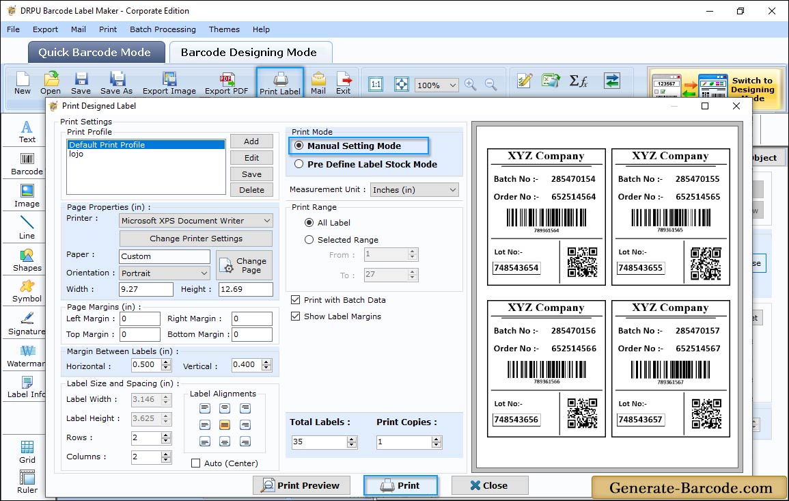Open the Orientation dropdown
Image resolution: width=789 pixels, height=501 pixels.
click(x=165, y=273)
